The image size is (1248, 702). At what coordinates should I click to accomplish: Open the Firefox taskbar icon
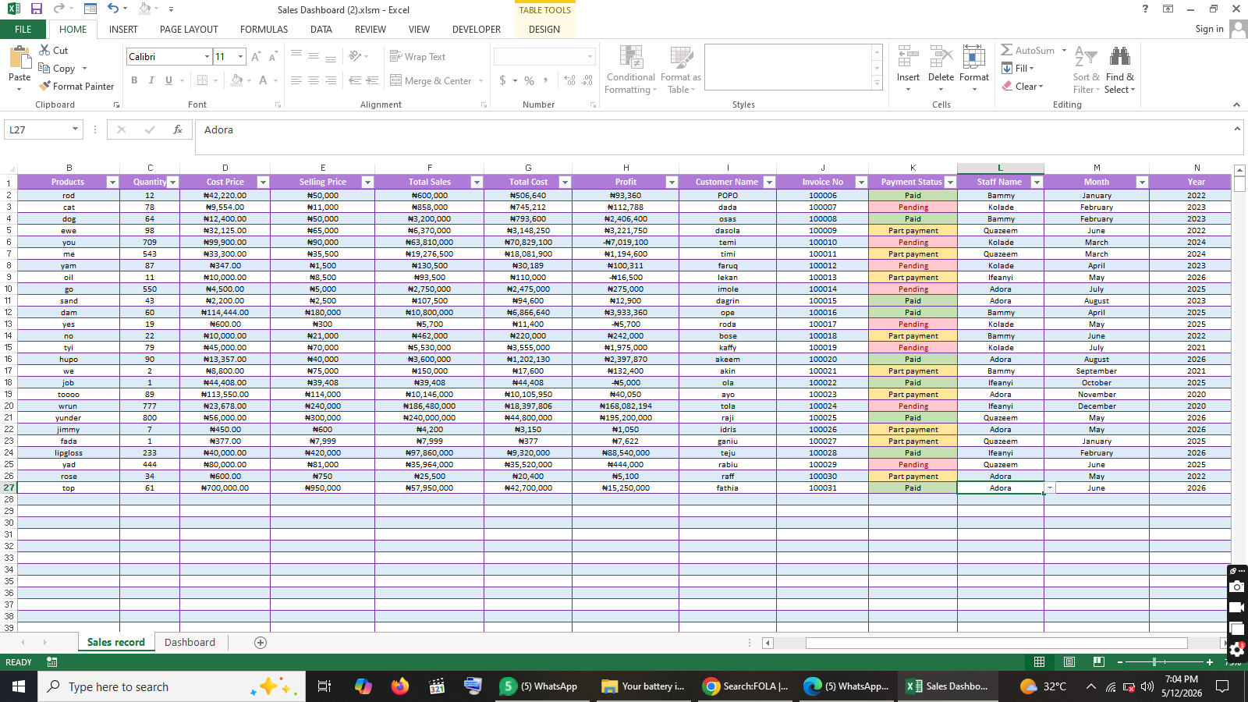400,686
